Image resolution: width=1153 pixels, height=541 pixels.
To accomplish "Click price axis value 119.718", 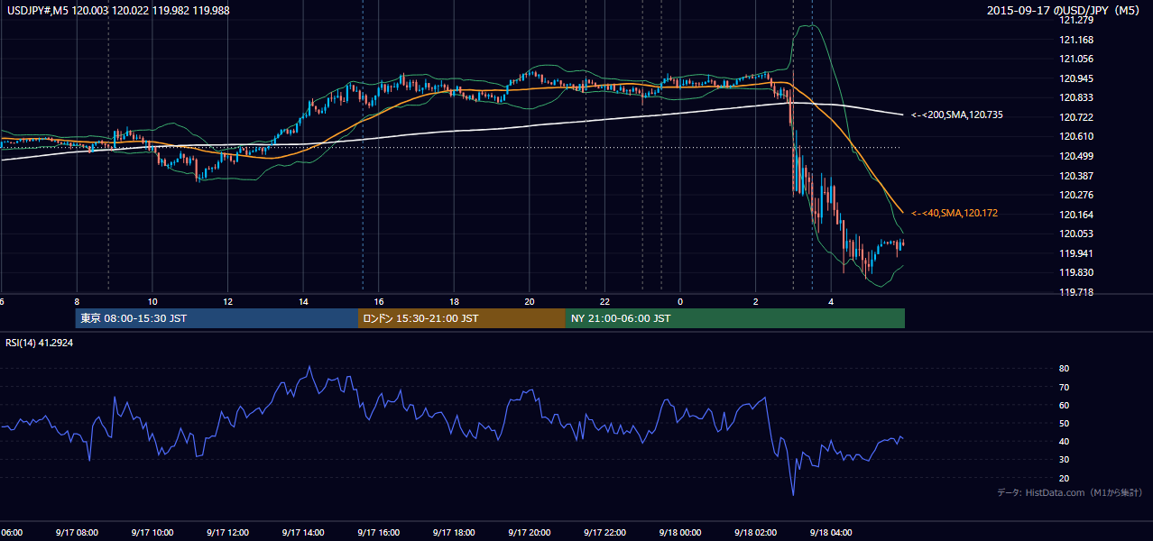I will click(1076, 292).
